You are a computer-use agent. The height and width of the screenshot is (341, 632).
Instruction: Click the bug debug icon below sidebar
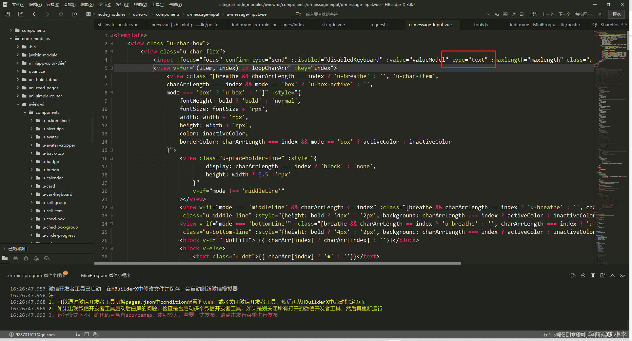[x=26, y=258]
